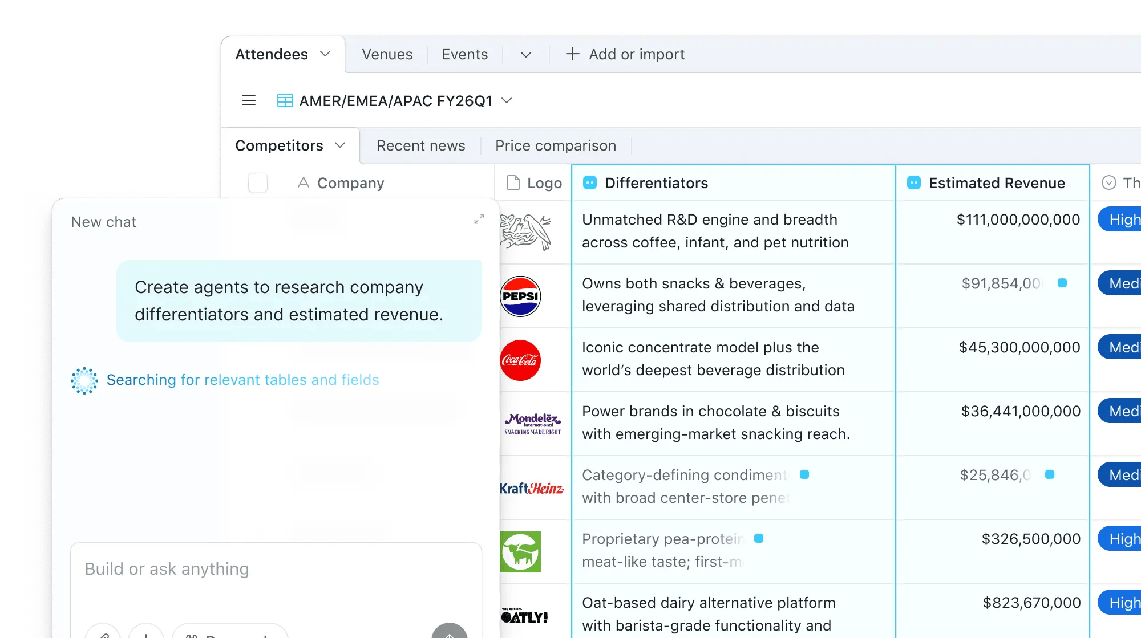Open the green Beyond Meat logo attachment

tap(520, 552)
